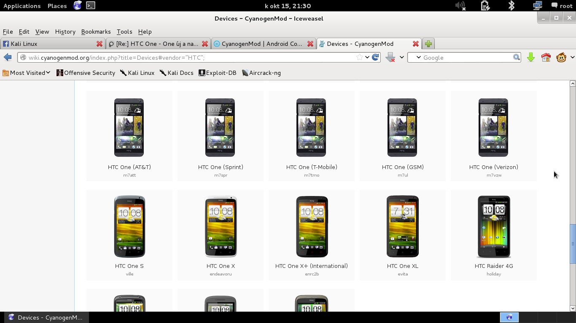The image size is (576, 323).
Task: Open the Applications menu
Action: [22, 6]
